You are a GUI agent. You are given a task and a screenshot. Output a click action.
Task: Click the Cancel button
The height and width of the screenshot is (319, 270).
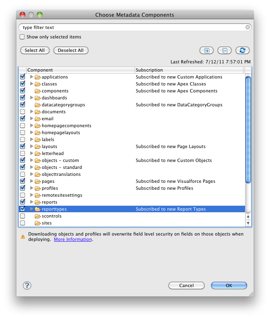click(x=187, y=285)
